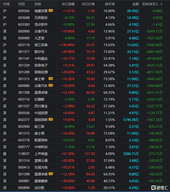This screenshot has width=170, height=192.
Task: Select stock name 乾景园林
Action: click(x=41, y=140)
